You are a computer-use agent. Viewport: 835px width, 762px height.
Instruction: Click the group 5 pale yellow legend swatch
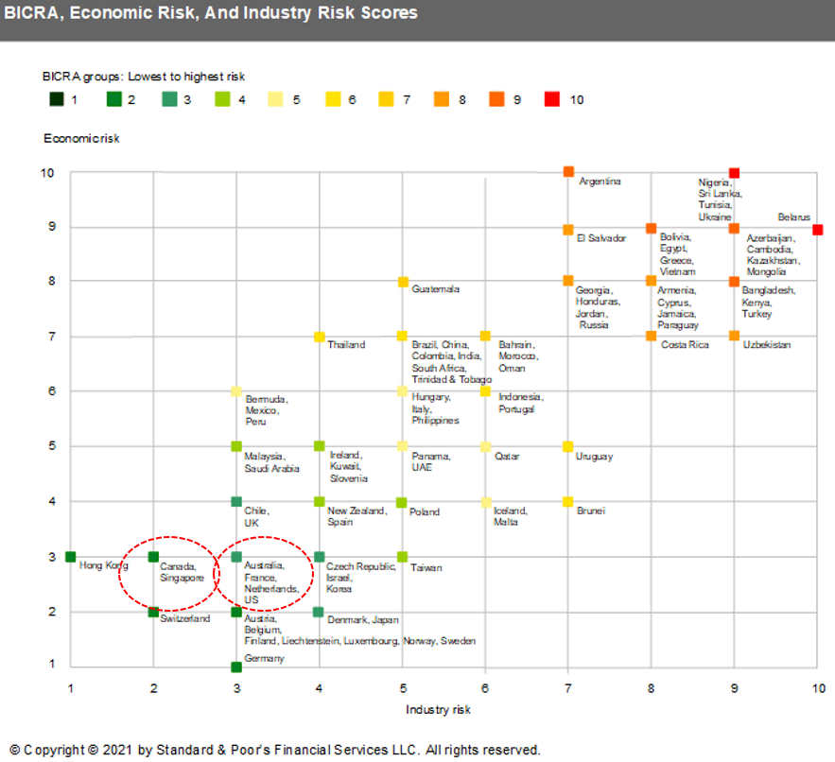pyautogui.click(x=275, y=98)
